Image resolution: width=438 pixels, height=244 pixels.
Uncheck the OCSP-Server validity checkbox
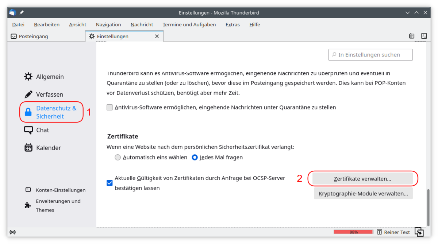(x=109, y=183)
